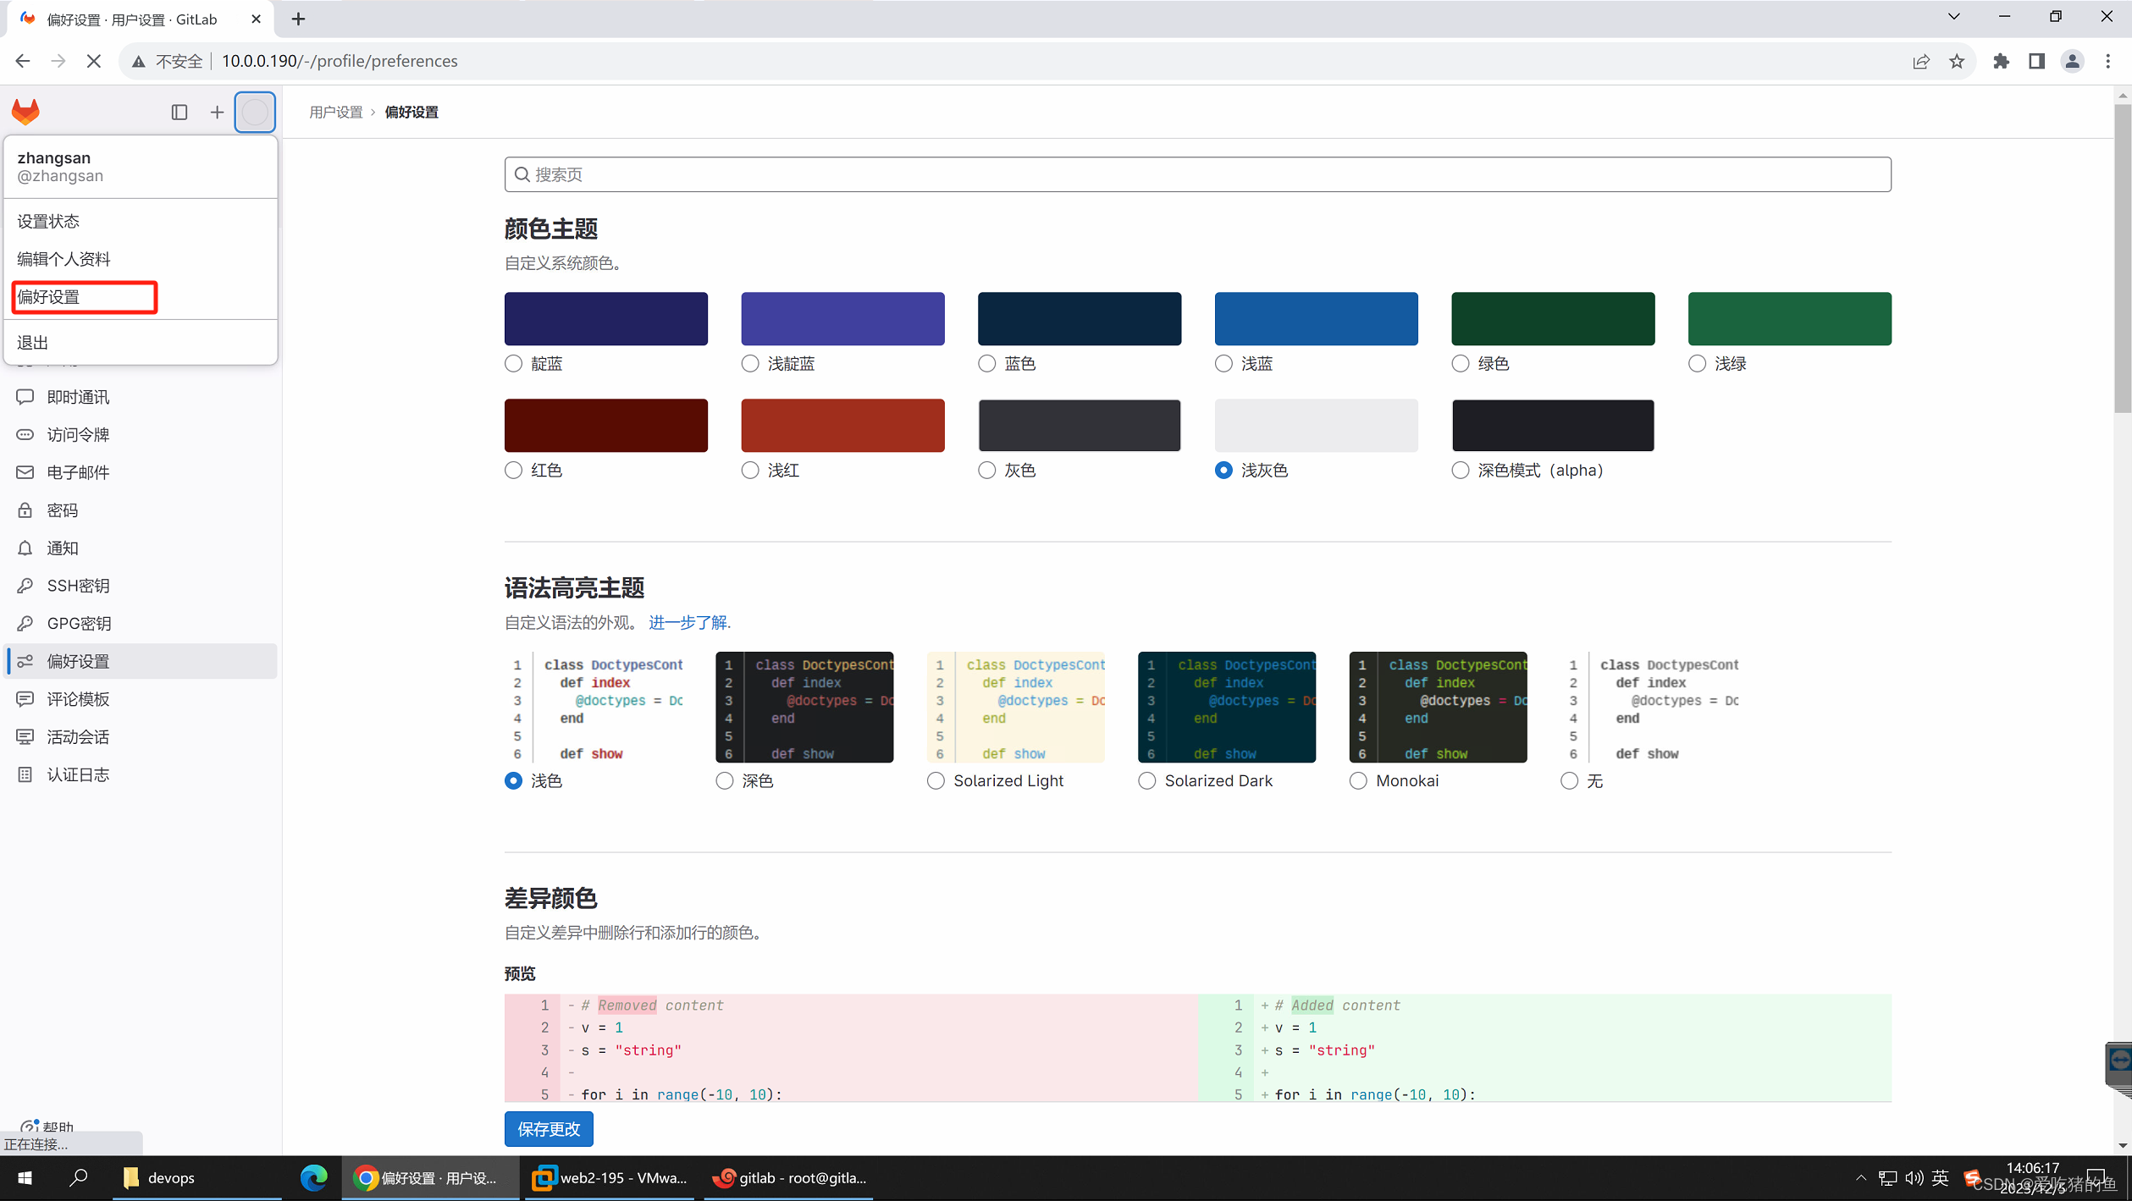Stop page loading with the X button
Image resolution: width=2132 pixels, height=1201 pixels.
[93, 61]
